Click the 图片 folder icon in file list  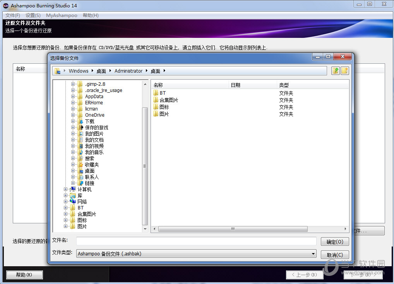pos(156,114)
